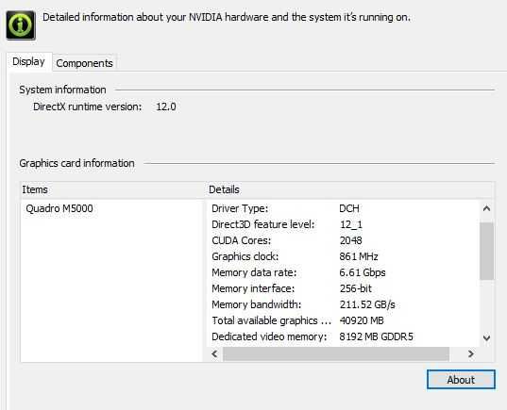Click the details scroll down arrow
This screenshot has width=507, height=410.
486,338
